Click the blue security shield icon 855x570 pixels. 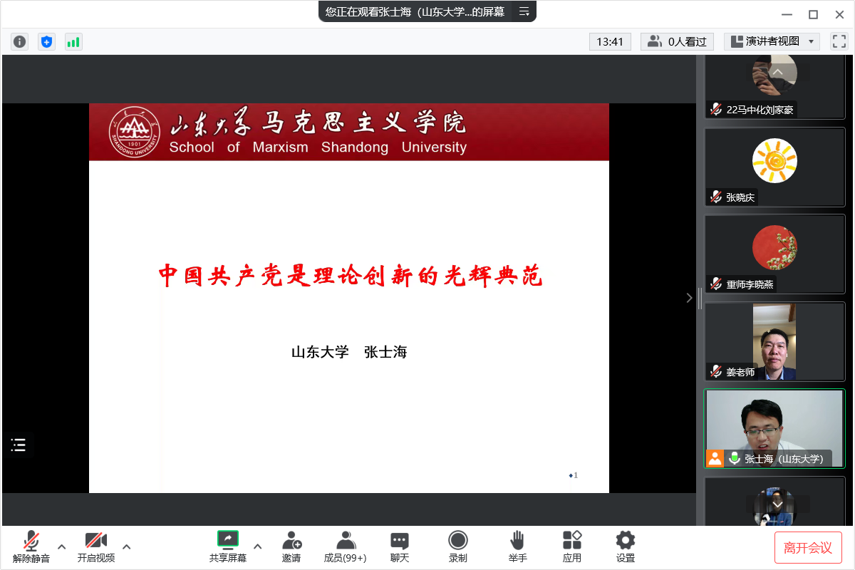click(46, 42)
